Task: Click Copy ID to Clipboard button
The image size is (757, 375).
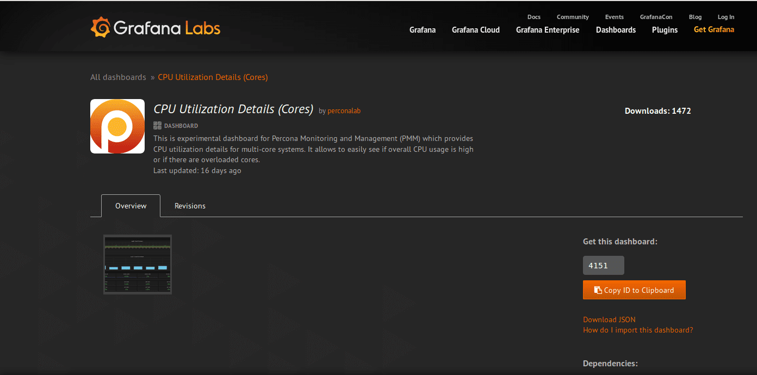Action: coord(634,290)
